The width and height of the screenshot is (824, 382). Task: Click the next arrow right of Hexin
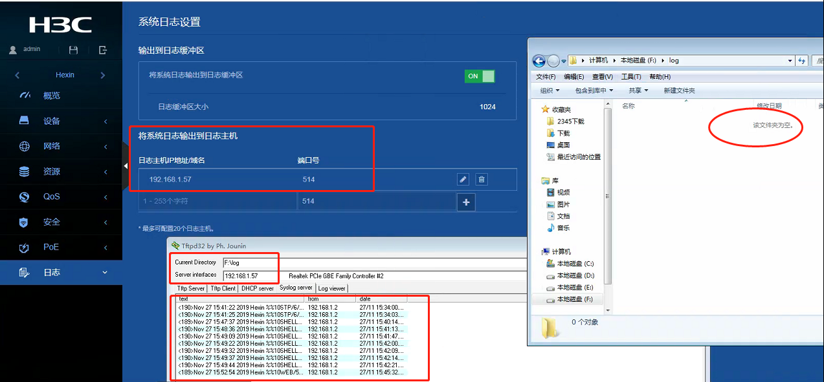click(103, 75)
